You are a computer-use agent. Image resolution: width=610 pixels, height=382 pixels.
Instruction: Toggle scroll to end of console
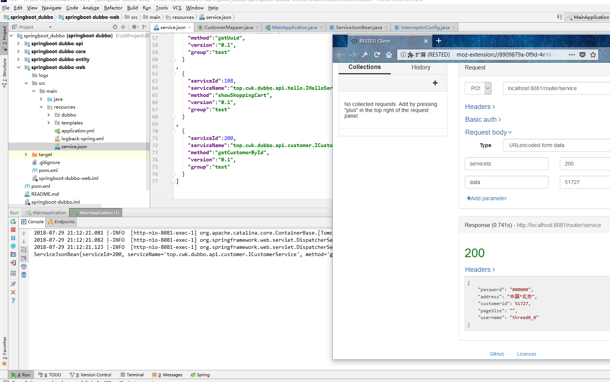[x=24, y=258]
